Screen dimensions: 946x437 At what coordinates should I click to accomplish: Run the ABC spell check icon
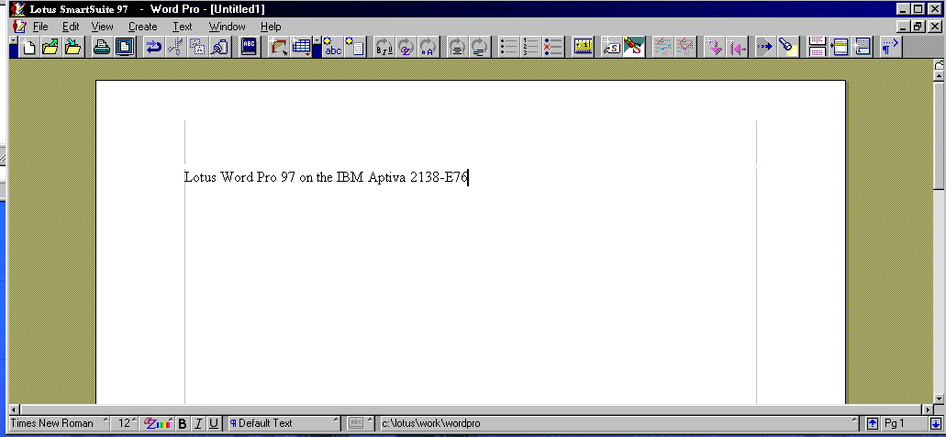click(x=249, y=47)
